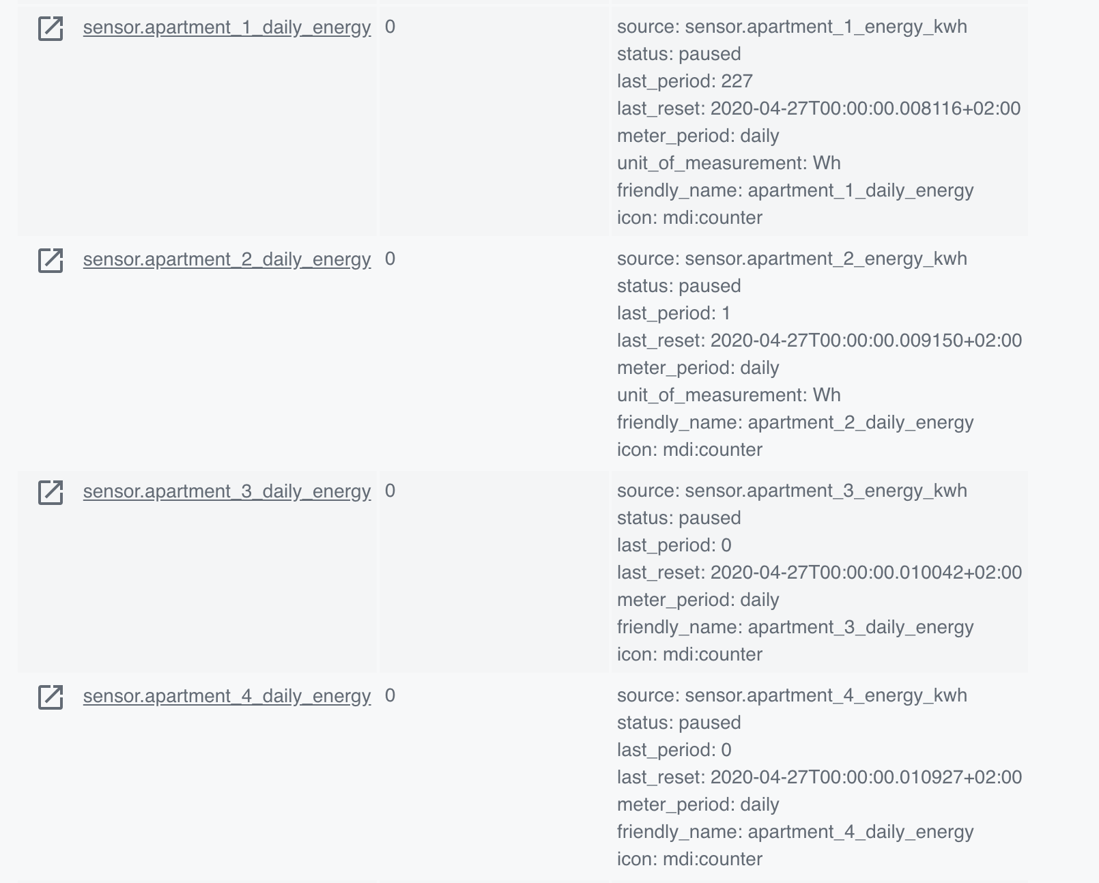
Task: Click the open icon next to apartment_4_daily_energy
Action: click(x=51, y=697)
